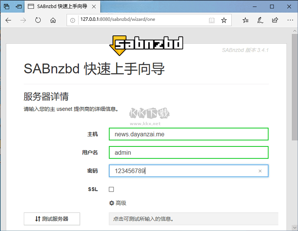298x231 pixels.
Task: Open the browser more options menu
Action: (290, 20)
